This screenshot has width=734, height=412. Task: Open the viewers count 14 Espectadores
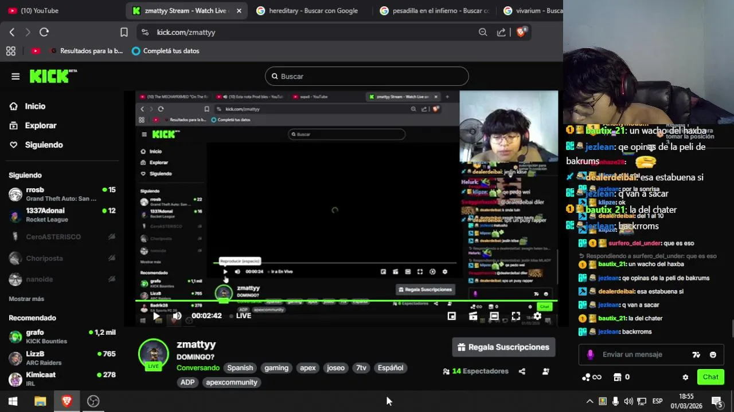[475, 371]
